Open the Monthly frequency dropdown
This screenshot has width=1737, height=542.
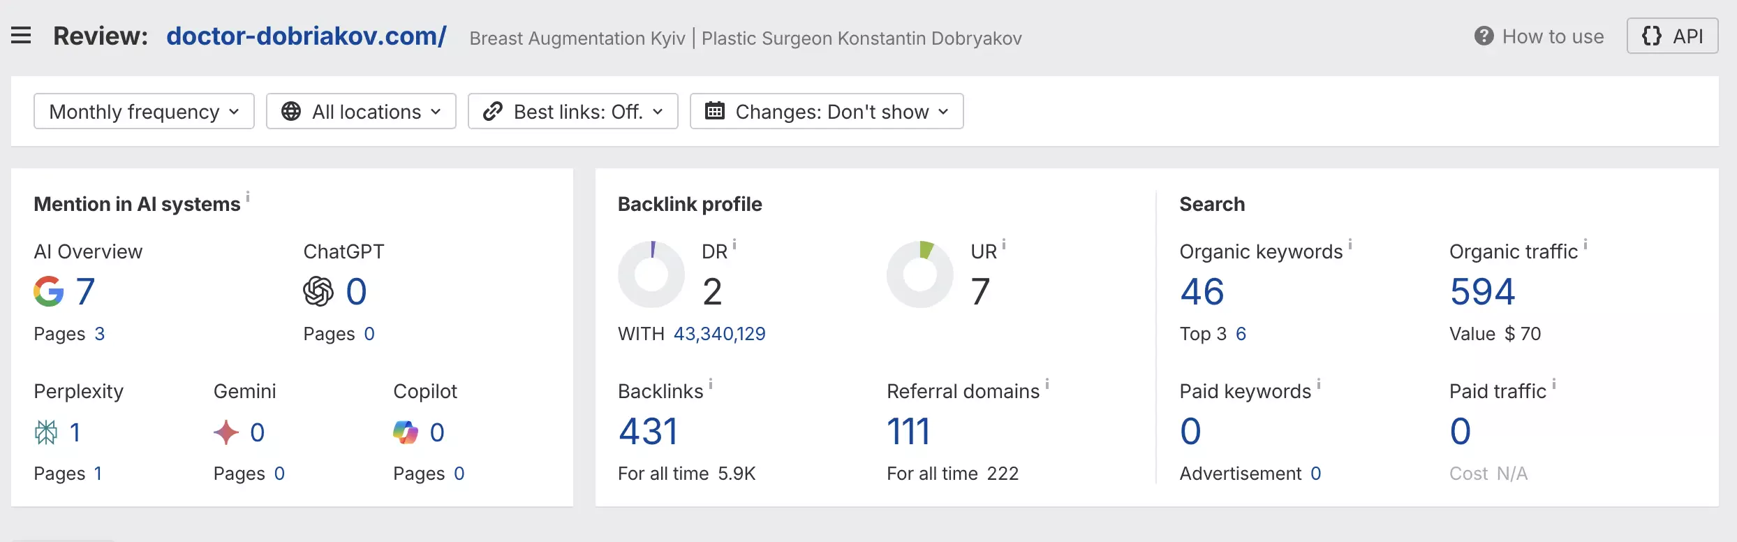(143, 111)
